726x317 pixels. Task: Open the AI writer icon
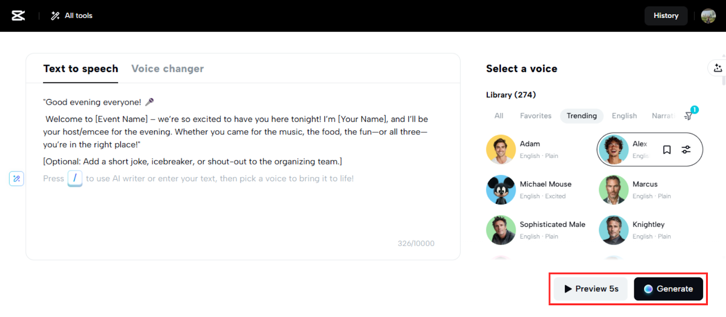click(x=17, y=179)
